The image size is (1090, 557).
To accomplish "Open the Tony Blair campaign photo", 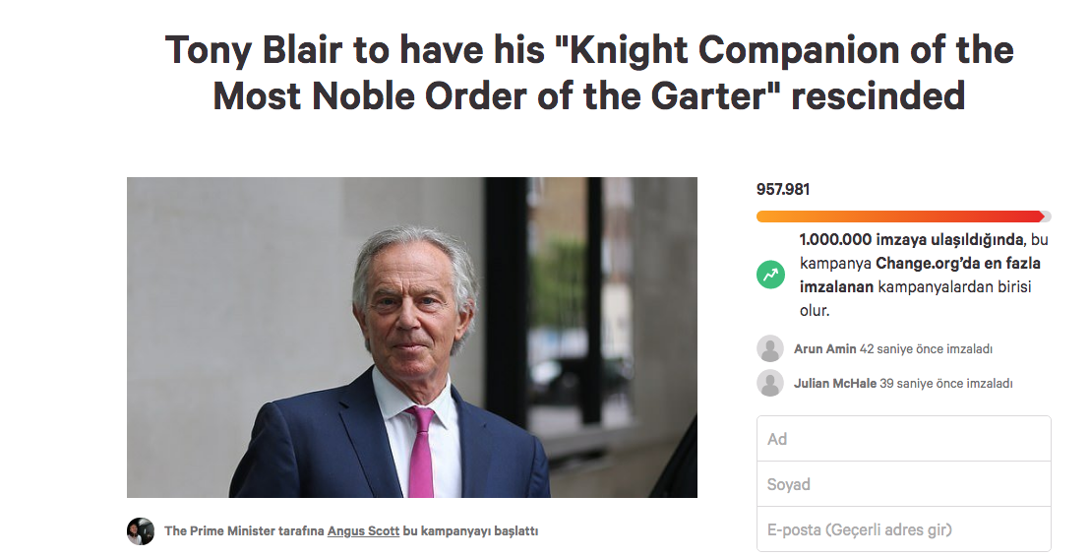I will (411, 338).
